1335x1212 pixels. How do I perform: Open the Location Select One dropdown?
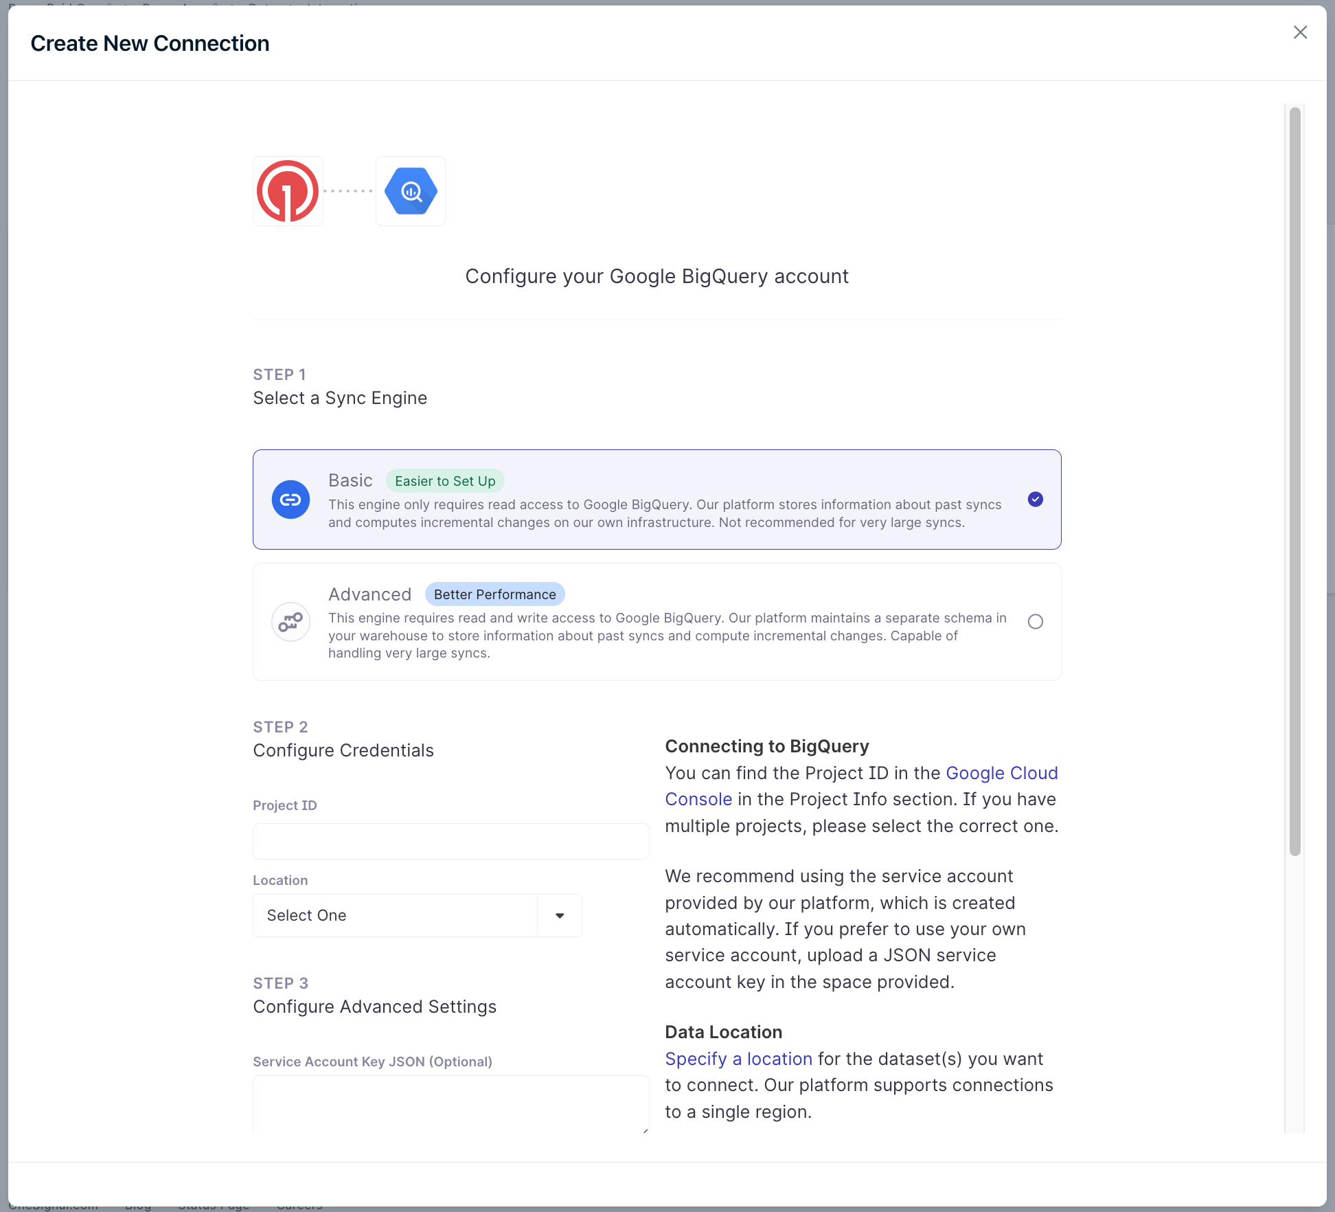[395, 915]
